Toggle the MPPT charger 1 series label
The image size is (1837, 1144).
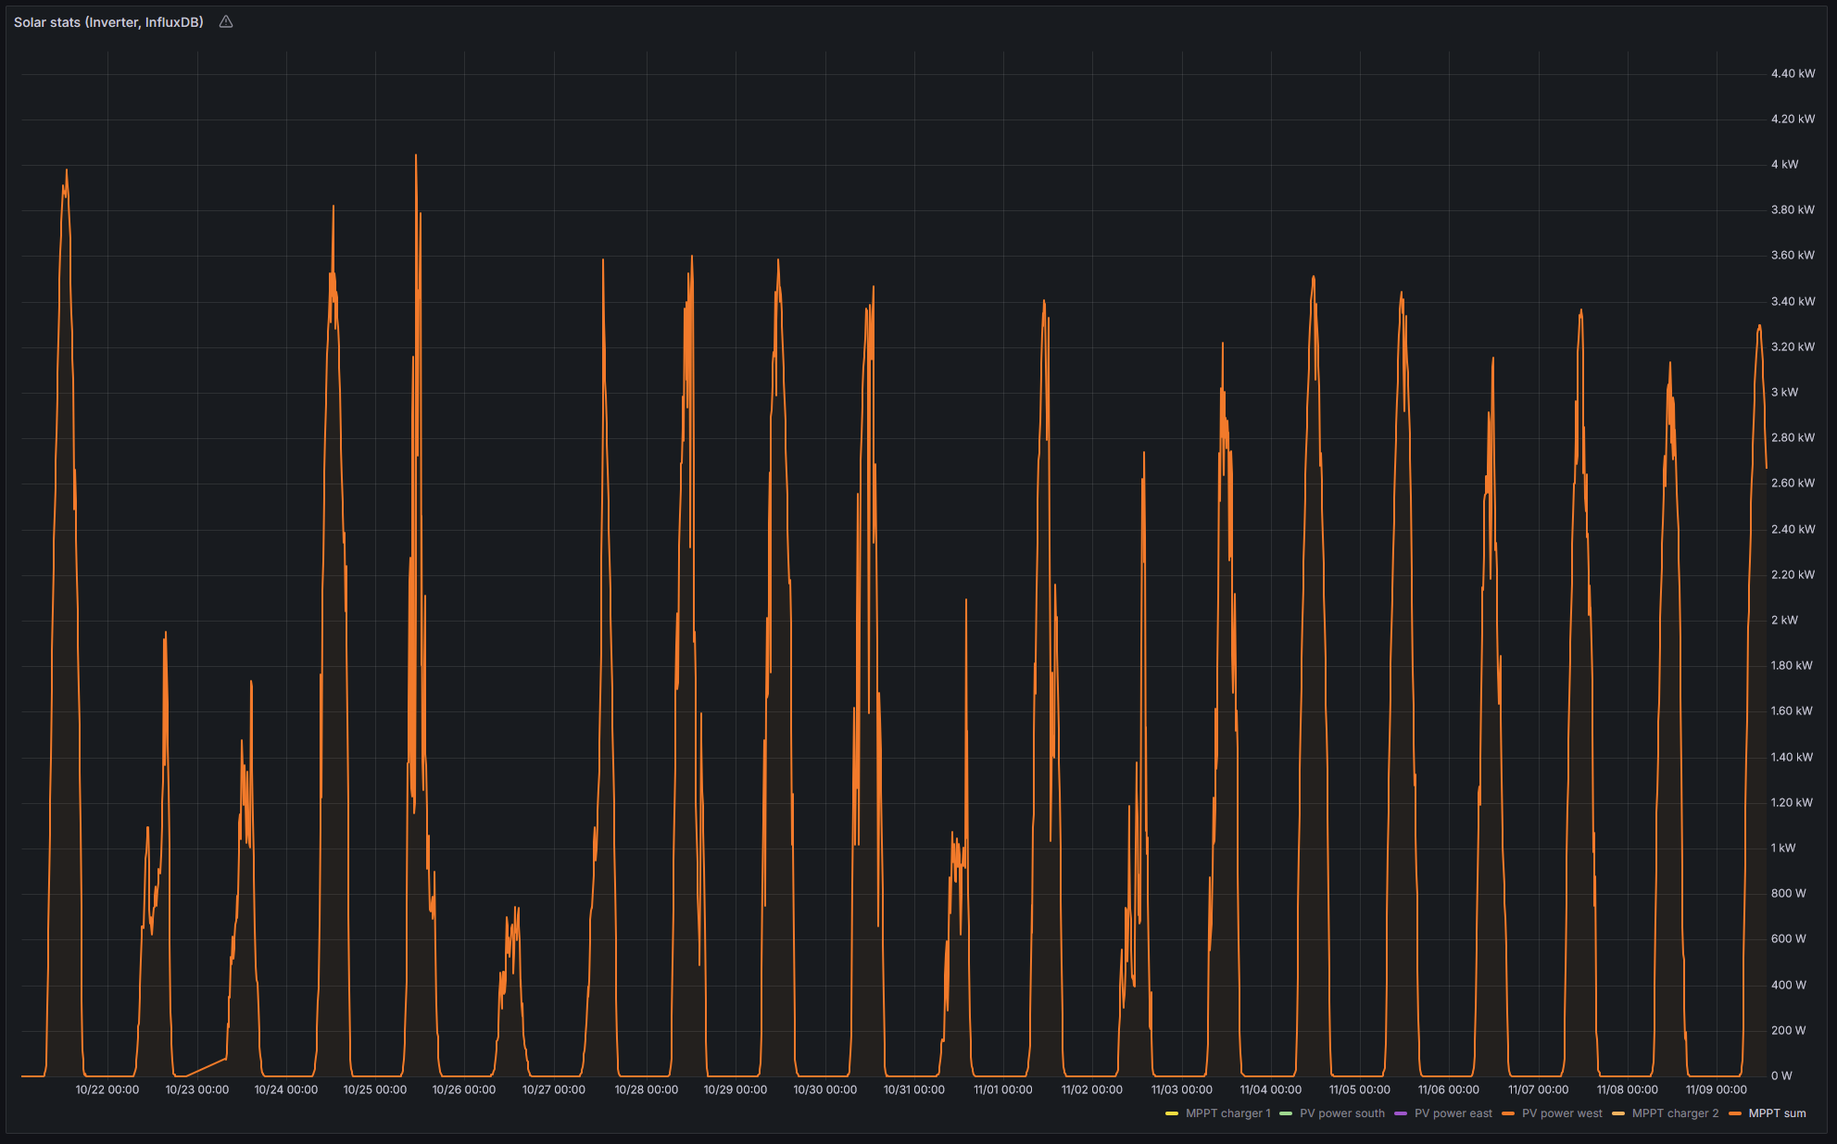(1227, 1113)
